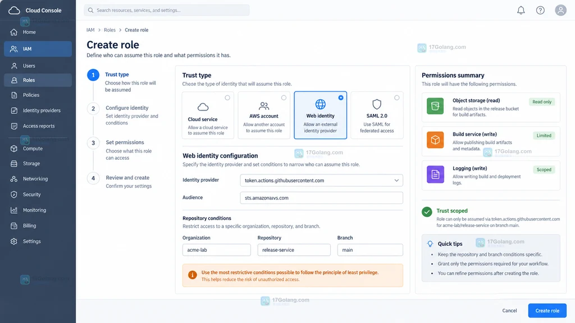575x323 pixels.
Task: Click the Limited badge
Action: pos(544,136)
